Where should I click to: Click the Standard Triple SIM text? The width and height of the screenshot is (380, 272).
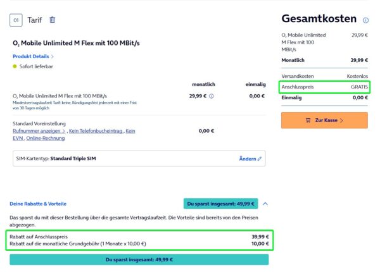73,159
